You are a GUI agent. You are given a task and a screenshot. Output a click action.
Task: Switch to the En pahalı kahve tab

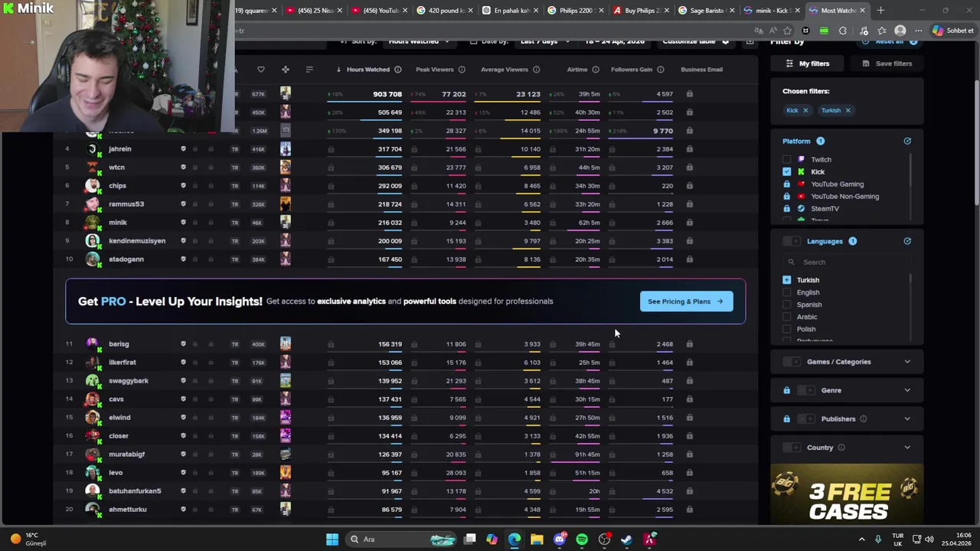[511, 11]
